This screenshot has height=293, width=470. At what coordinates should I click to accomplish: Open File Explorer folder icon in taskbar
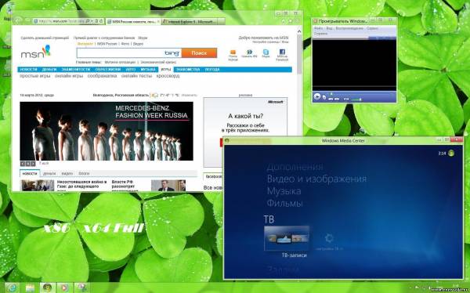click(x=30, y=288)
